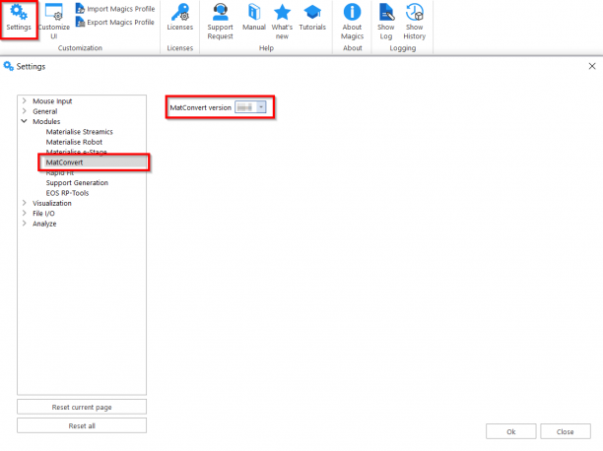
Task: Select the General category label
Action: pyautogui.click(x=45, y=111)
